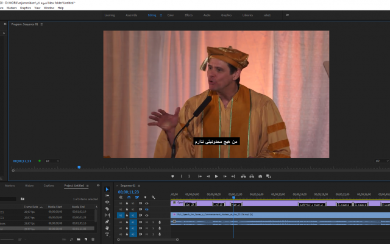Viewport: 390px width, 244px height.
Task: Select the Track Select Forward tool
Action: 107,196
